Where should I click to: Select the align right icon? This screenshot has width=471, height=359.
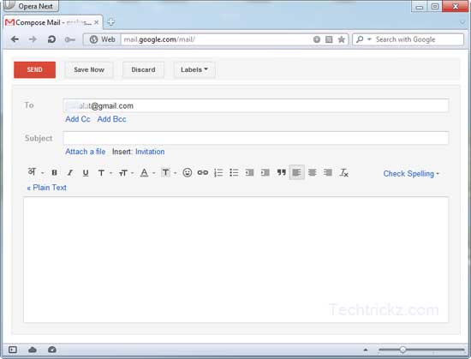(x=328, y=173)
